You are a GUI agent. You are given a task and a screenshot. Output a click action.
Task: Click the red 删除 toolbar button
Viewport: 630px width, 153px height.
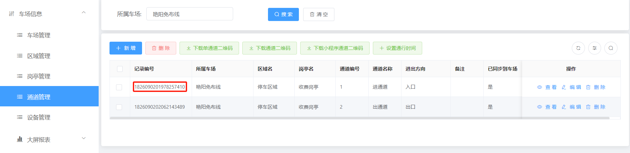click(161, 48)
